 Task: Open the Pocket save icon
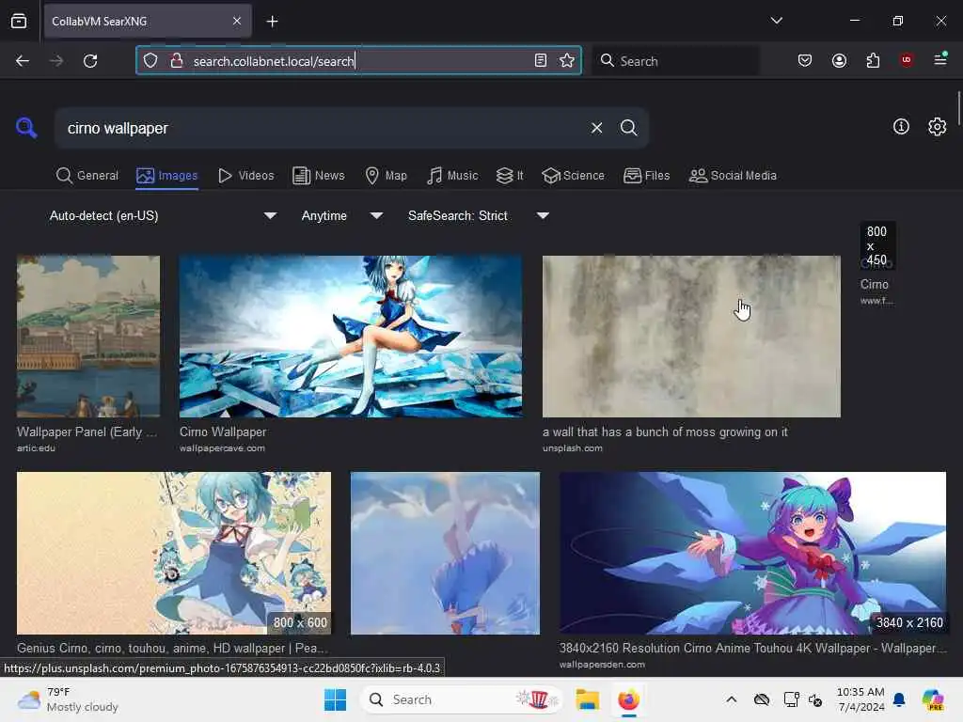(805, 60)
